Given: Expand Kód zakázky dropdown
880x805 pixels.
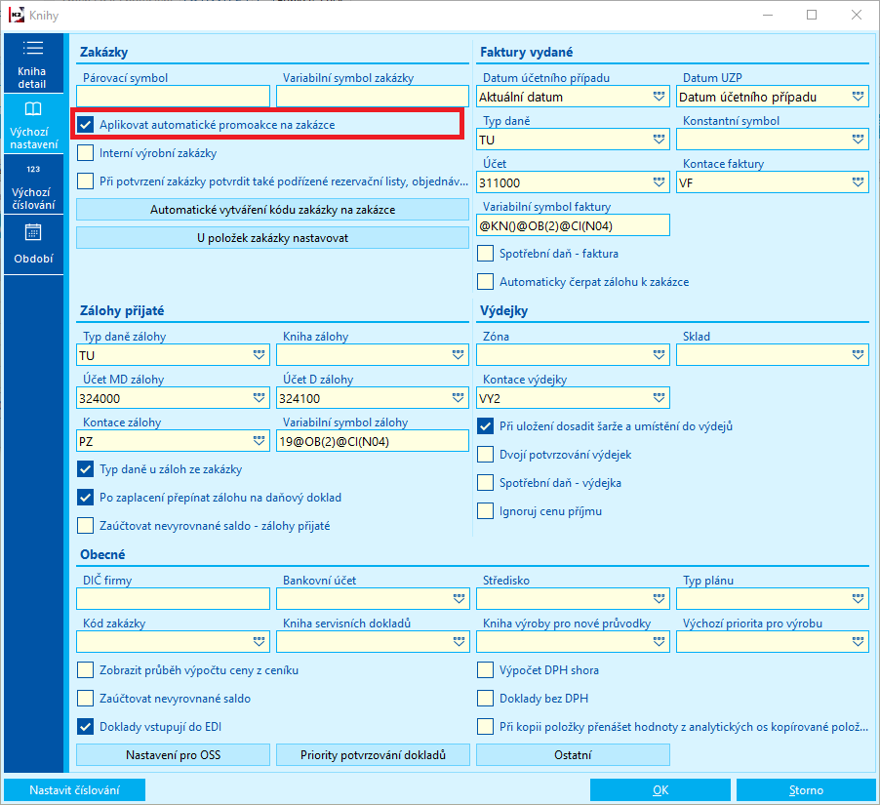Looking at the screenshot, I should click(259, 642).
